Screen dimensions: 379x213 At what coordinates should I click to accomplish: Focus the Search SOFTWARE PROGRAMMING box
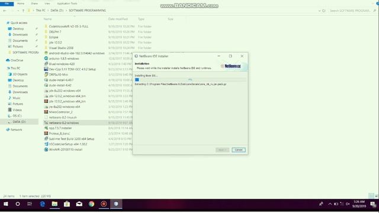coord(350,11)
